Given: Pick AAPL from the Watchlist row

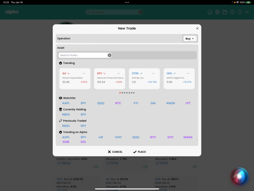Looking at the screenshot, I should click(66, 103).
